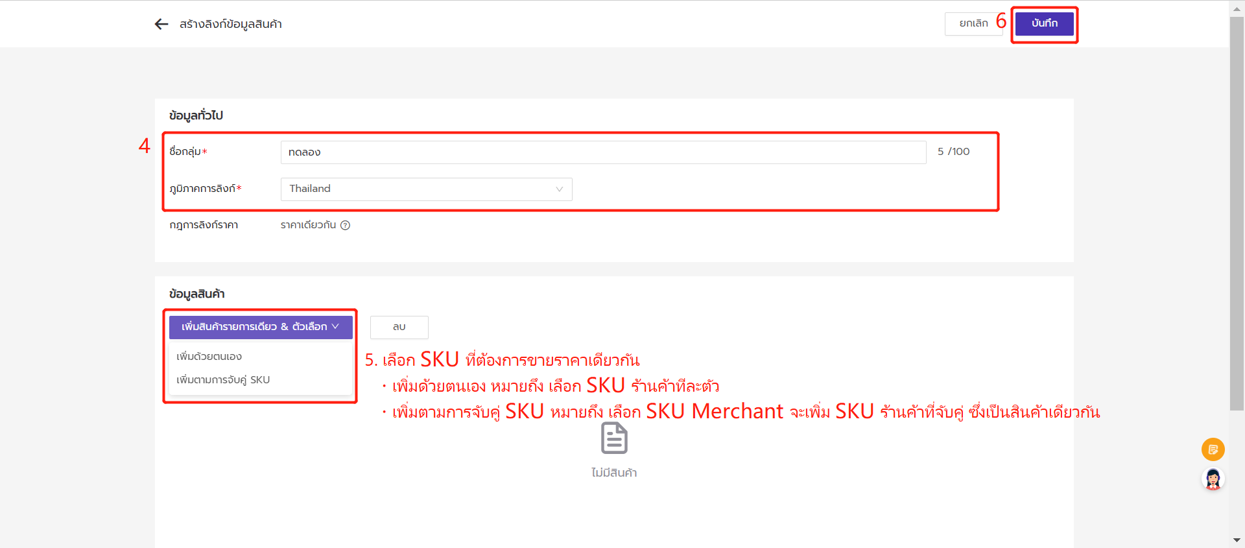Screen dimensions: 1245x548
Task: Click the empty document icon above ไม่มีสินค้า
Action: click(x=614, y=438)
